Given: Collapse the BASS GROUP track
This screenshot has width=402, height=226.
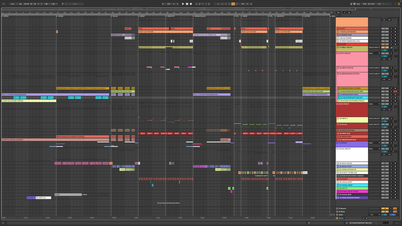Looking at the screenshot, I should tap(338, 104).
